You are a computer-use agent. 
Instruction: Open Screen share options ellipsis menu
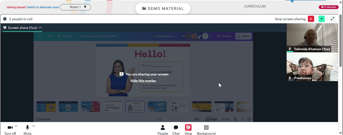40,28
